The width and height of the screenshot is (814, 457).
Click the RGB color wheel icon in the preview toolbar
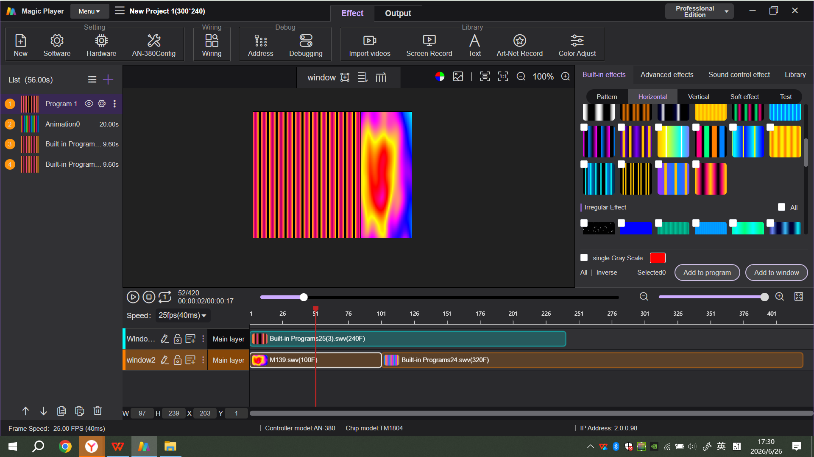(x=440, y=77)
